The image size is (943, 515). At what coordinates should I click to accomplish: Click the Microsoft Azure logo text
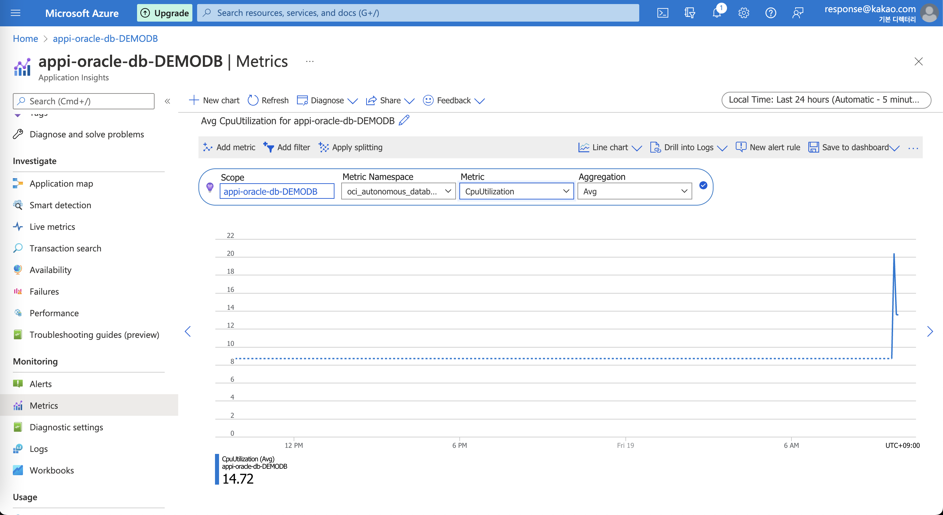click(82, 13)
